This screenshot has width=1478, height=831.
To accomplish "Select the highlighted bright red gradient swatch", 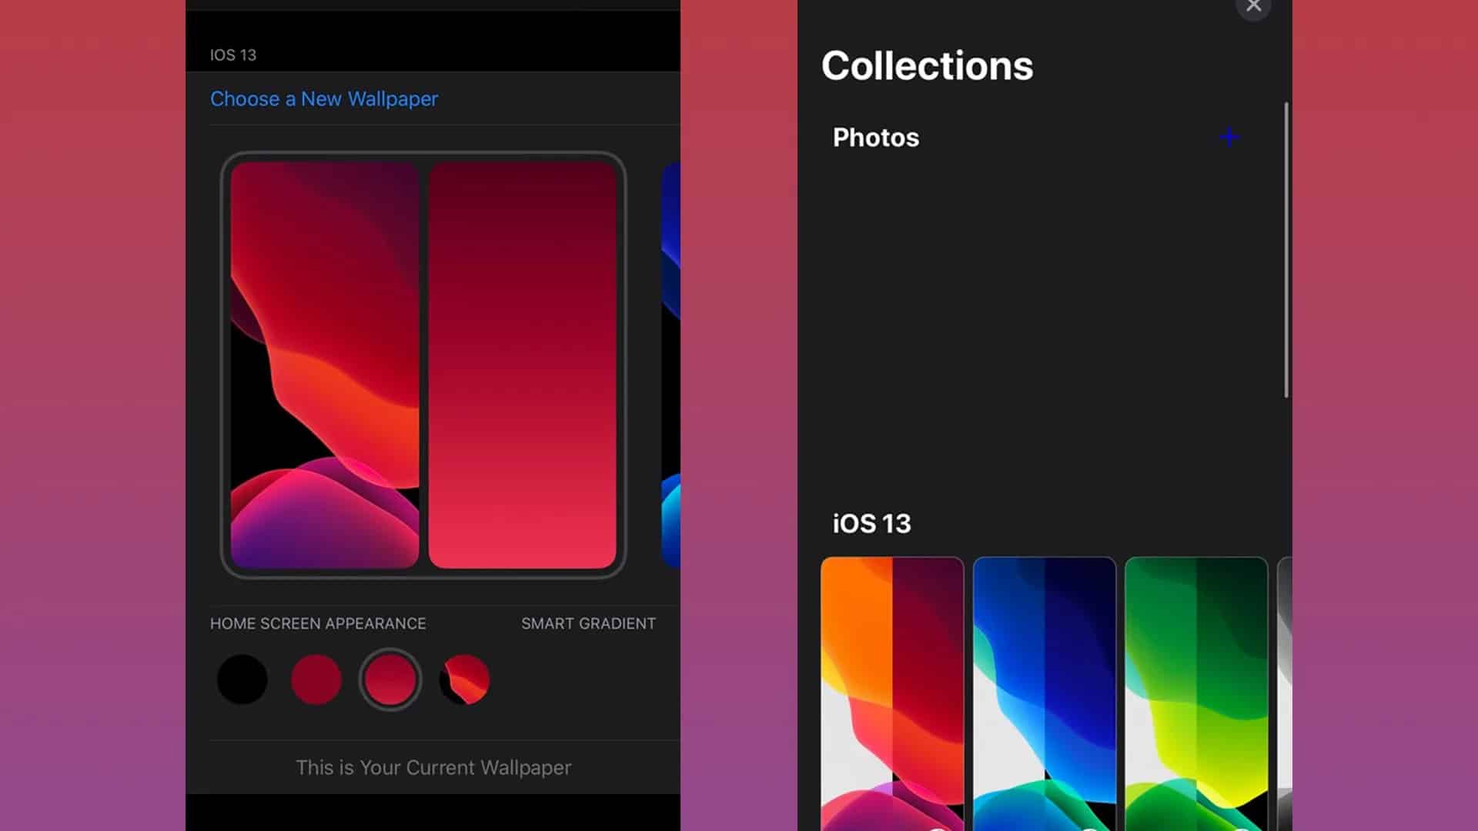I will tap(390, 679).
